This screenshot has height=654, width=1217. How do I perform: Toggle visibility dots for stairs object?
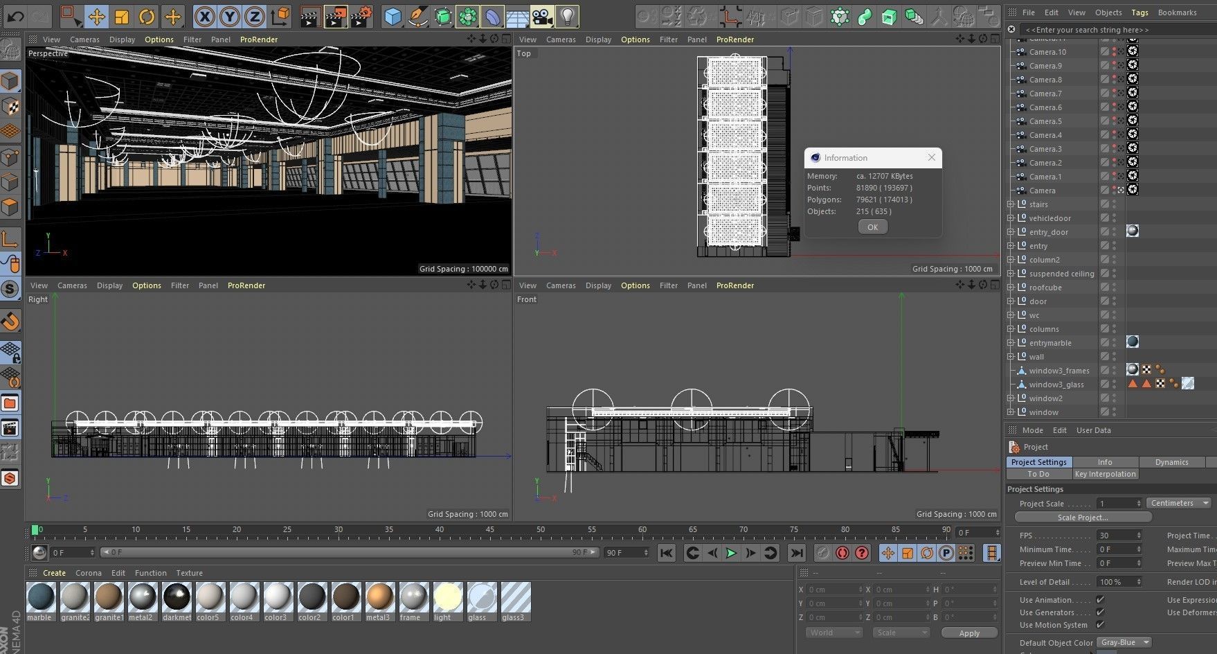tap(1114, 204)
